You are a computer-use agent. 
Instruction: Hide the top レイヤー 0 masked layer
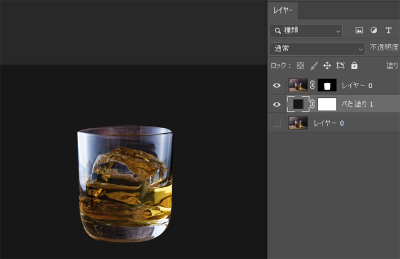point(277,85)
